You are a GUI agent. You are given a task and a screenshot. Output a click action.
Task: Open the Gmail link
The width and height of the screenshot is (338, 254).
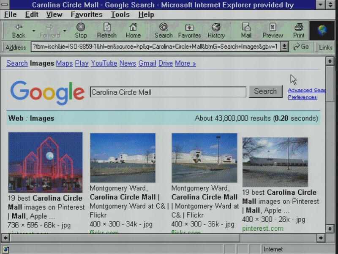147,63
